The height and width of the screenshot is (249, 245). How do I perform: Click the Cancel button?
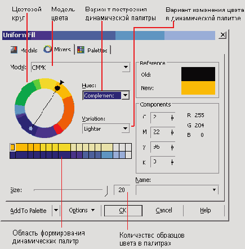tap(164, 210)
